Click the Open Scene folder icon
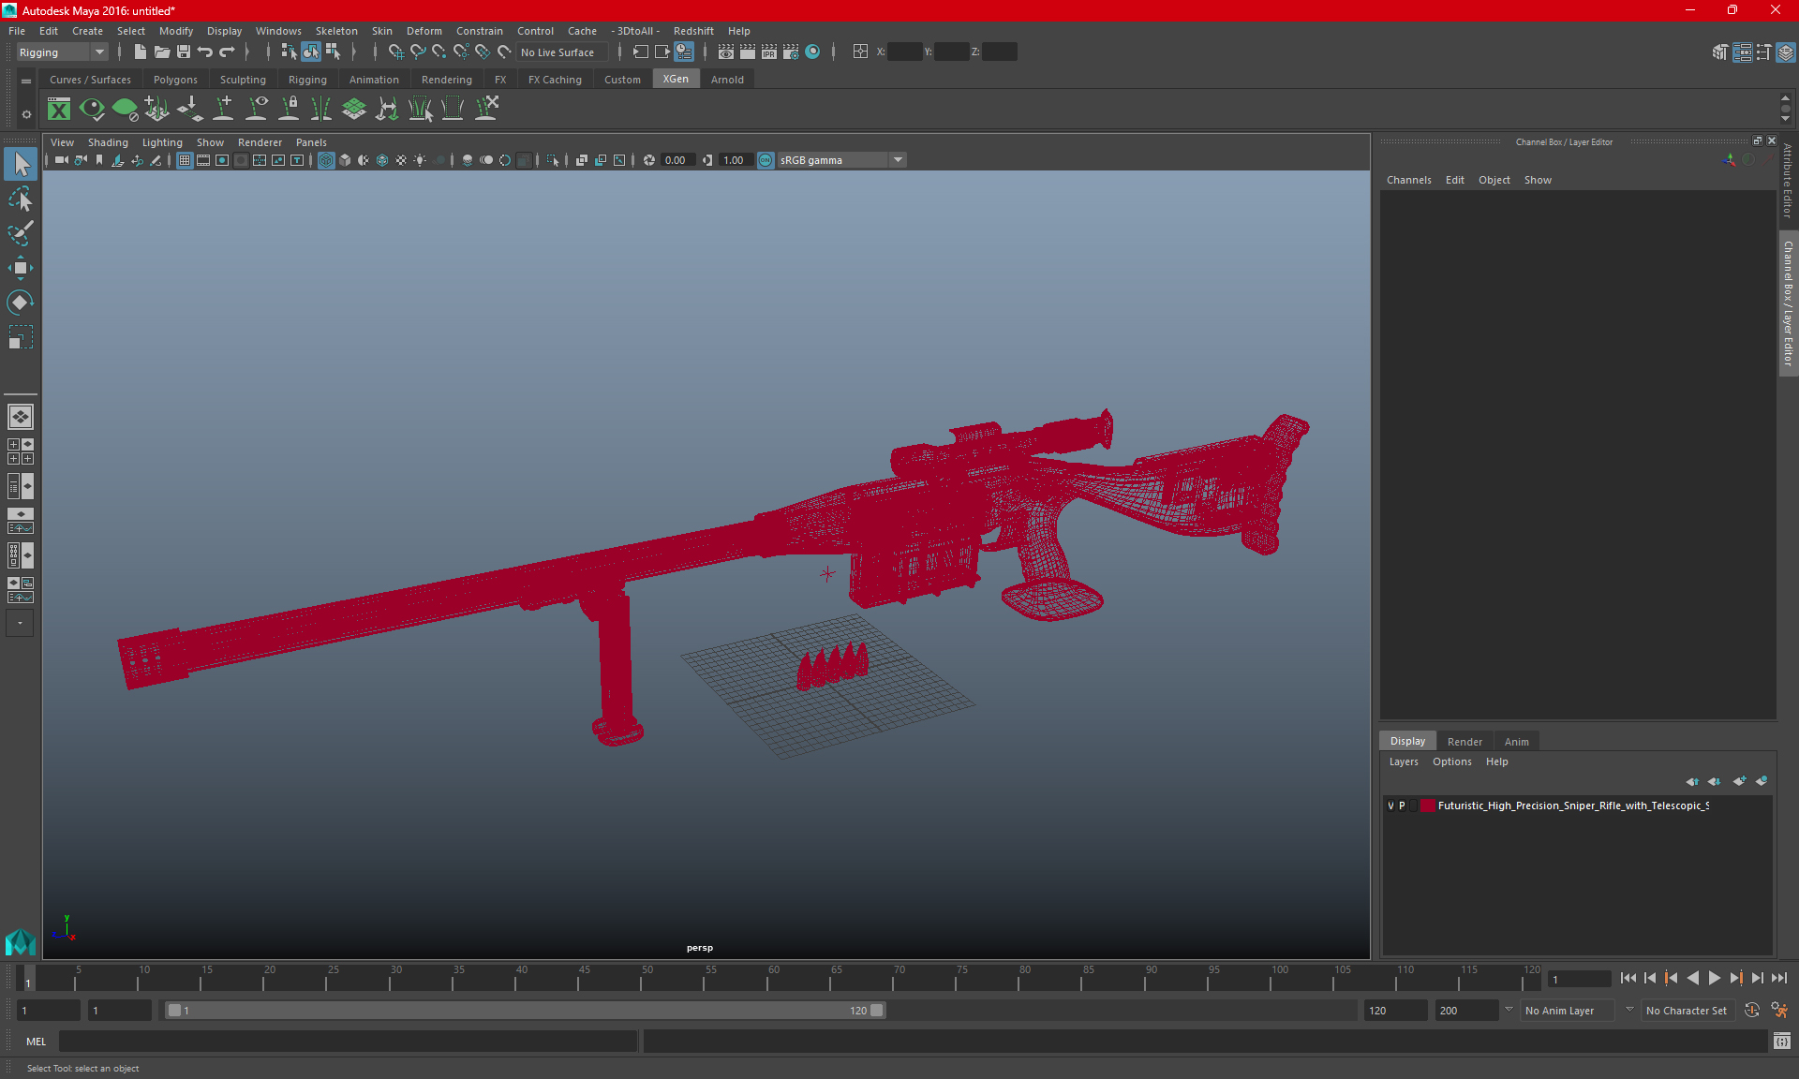The image size is (1799, 1079). pyautogui.click(x=162, y=52)
